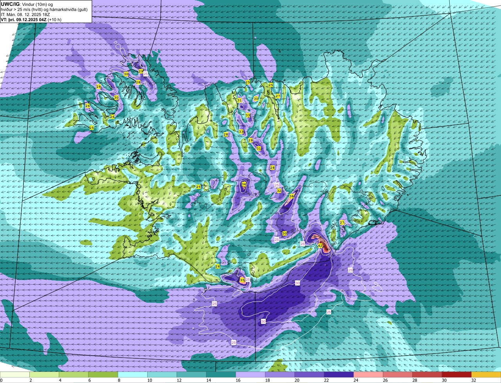Screen dimensions: 501x383
Task: Select the pale cyan swatch between 8 and 10
Action: click(133, 374)
